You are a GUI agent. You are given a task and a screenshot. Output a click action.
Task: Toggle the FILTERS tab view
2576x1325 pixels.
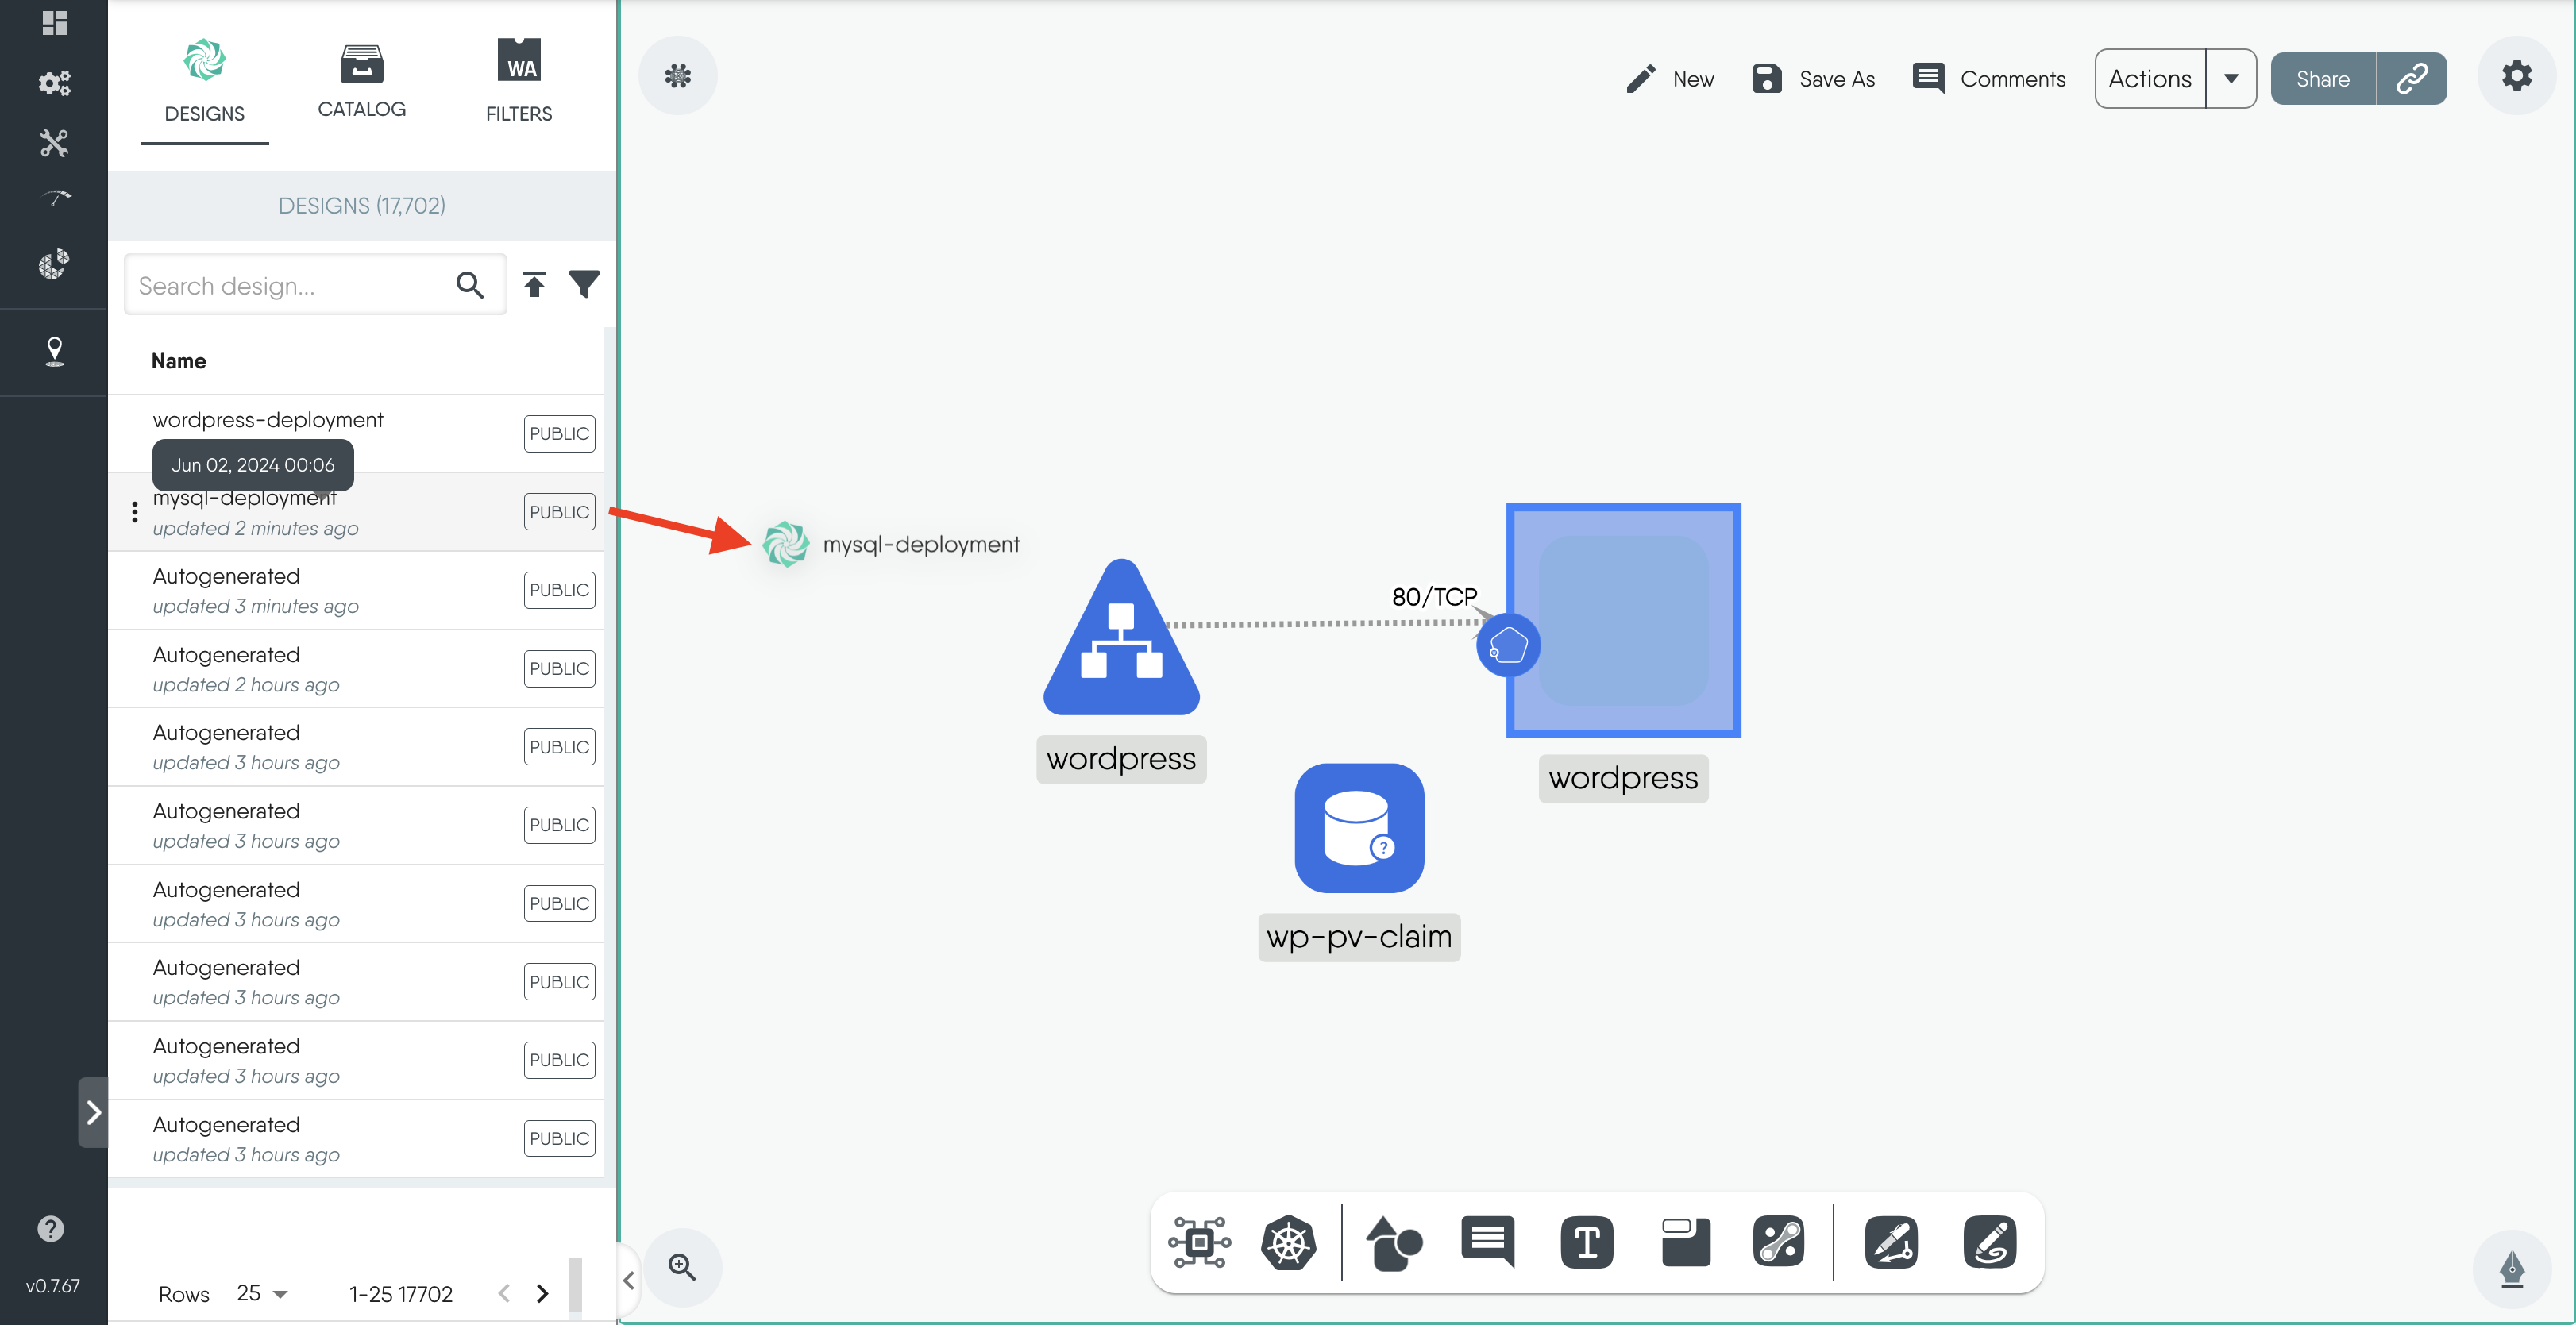519,79
